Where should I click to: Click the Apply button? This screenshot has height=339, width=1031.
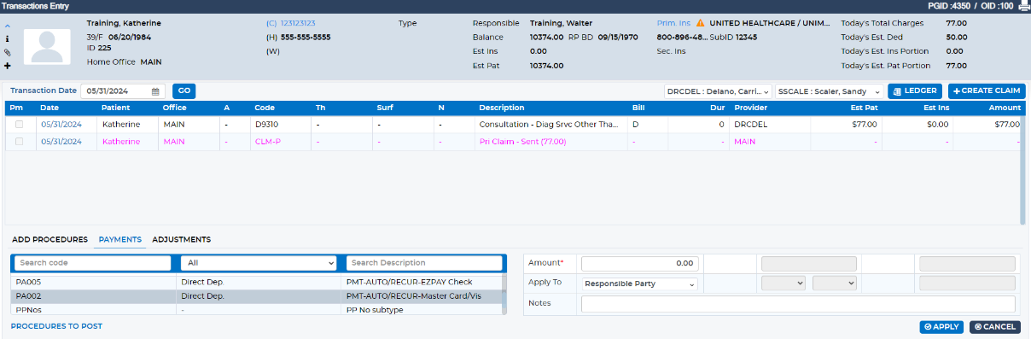[x=941, y=327]
